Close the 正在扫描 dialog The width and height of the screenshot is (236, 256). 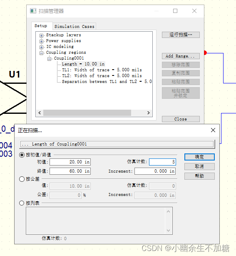213,130
